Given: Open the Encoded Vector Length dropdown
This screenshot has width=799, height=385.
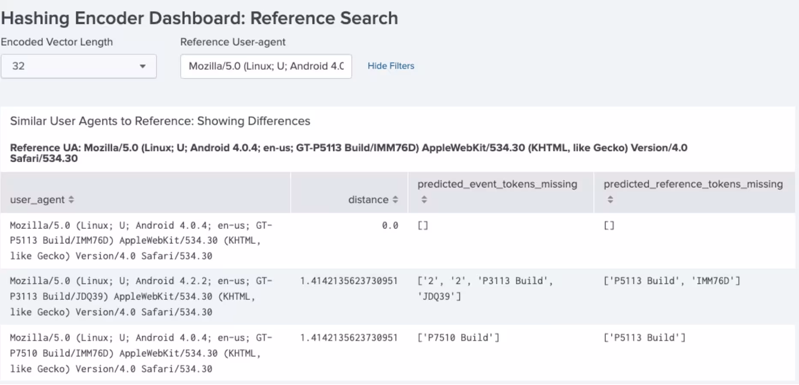Looking at the screenshot, I should point(78,66).
